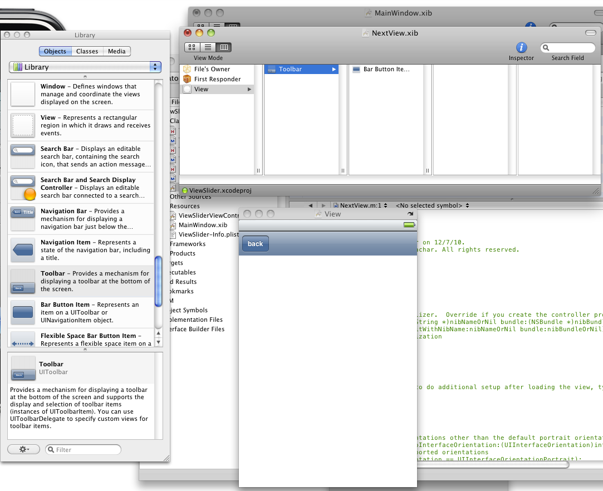Click the First Responder orange cube icon
Screen dimensions: 603x491
click(187, 79)
